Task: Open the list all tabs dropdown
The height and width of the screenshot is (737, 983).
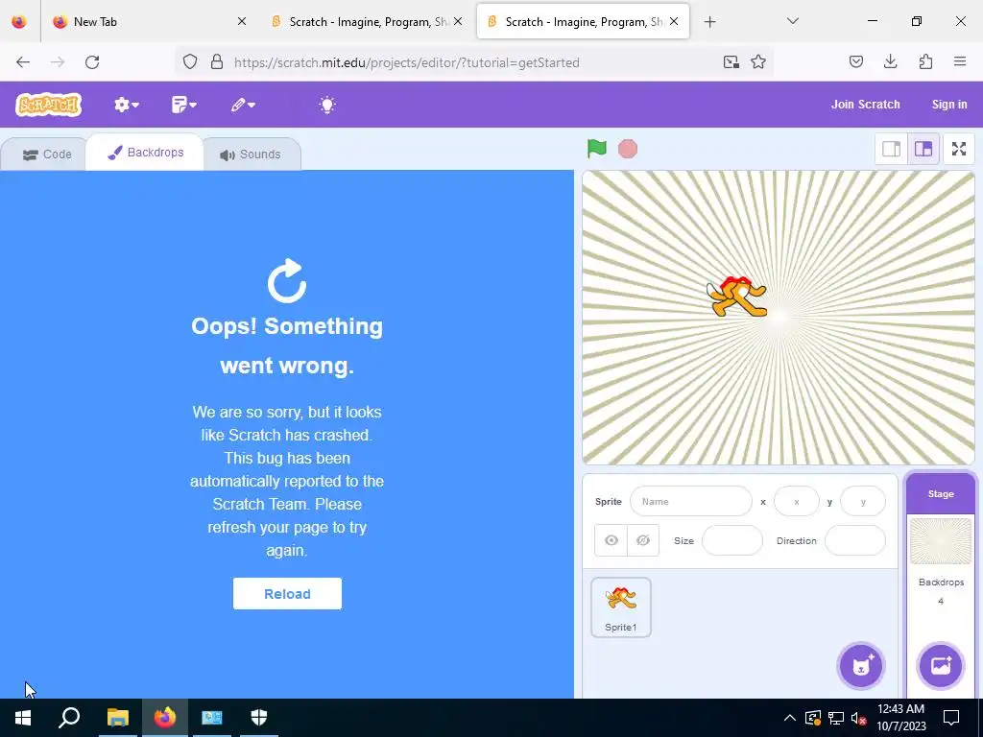Action: (x=792, y=21)
